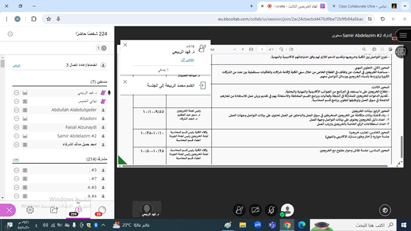Open Microsoft Edge from taskbar
The width and height of the screenshot is (411, 231).
[302, 225]
